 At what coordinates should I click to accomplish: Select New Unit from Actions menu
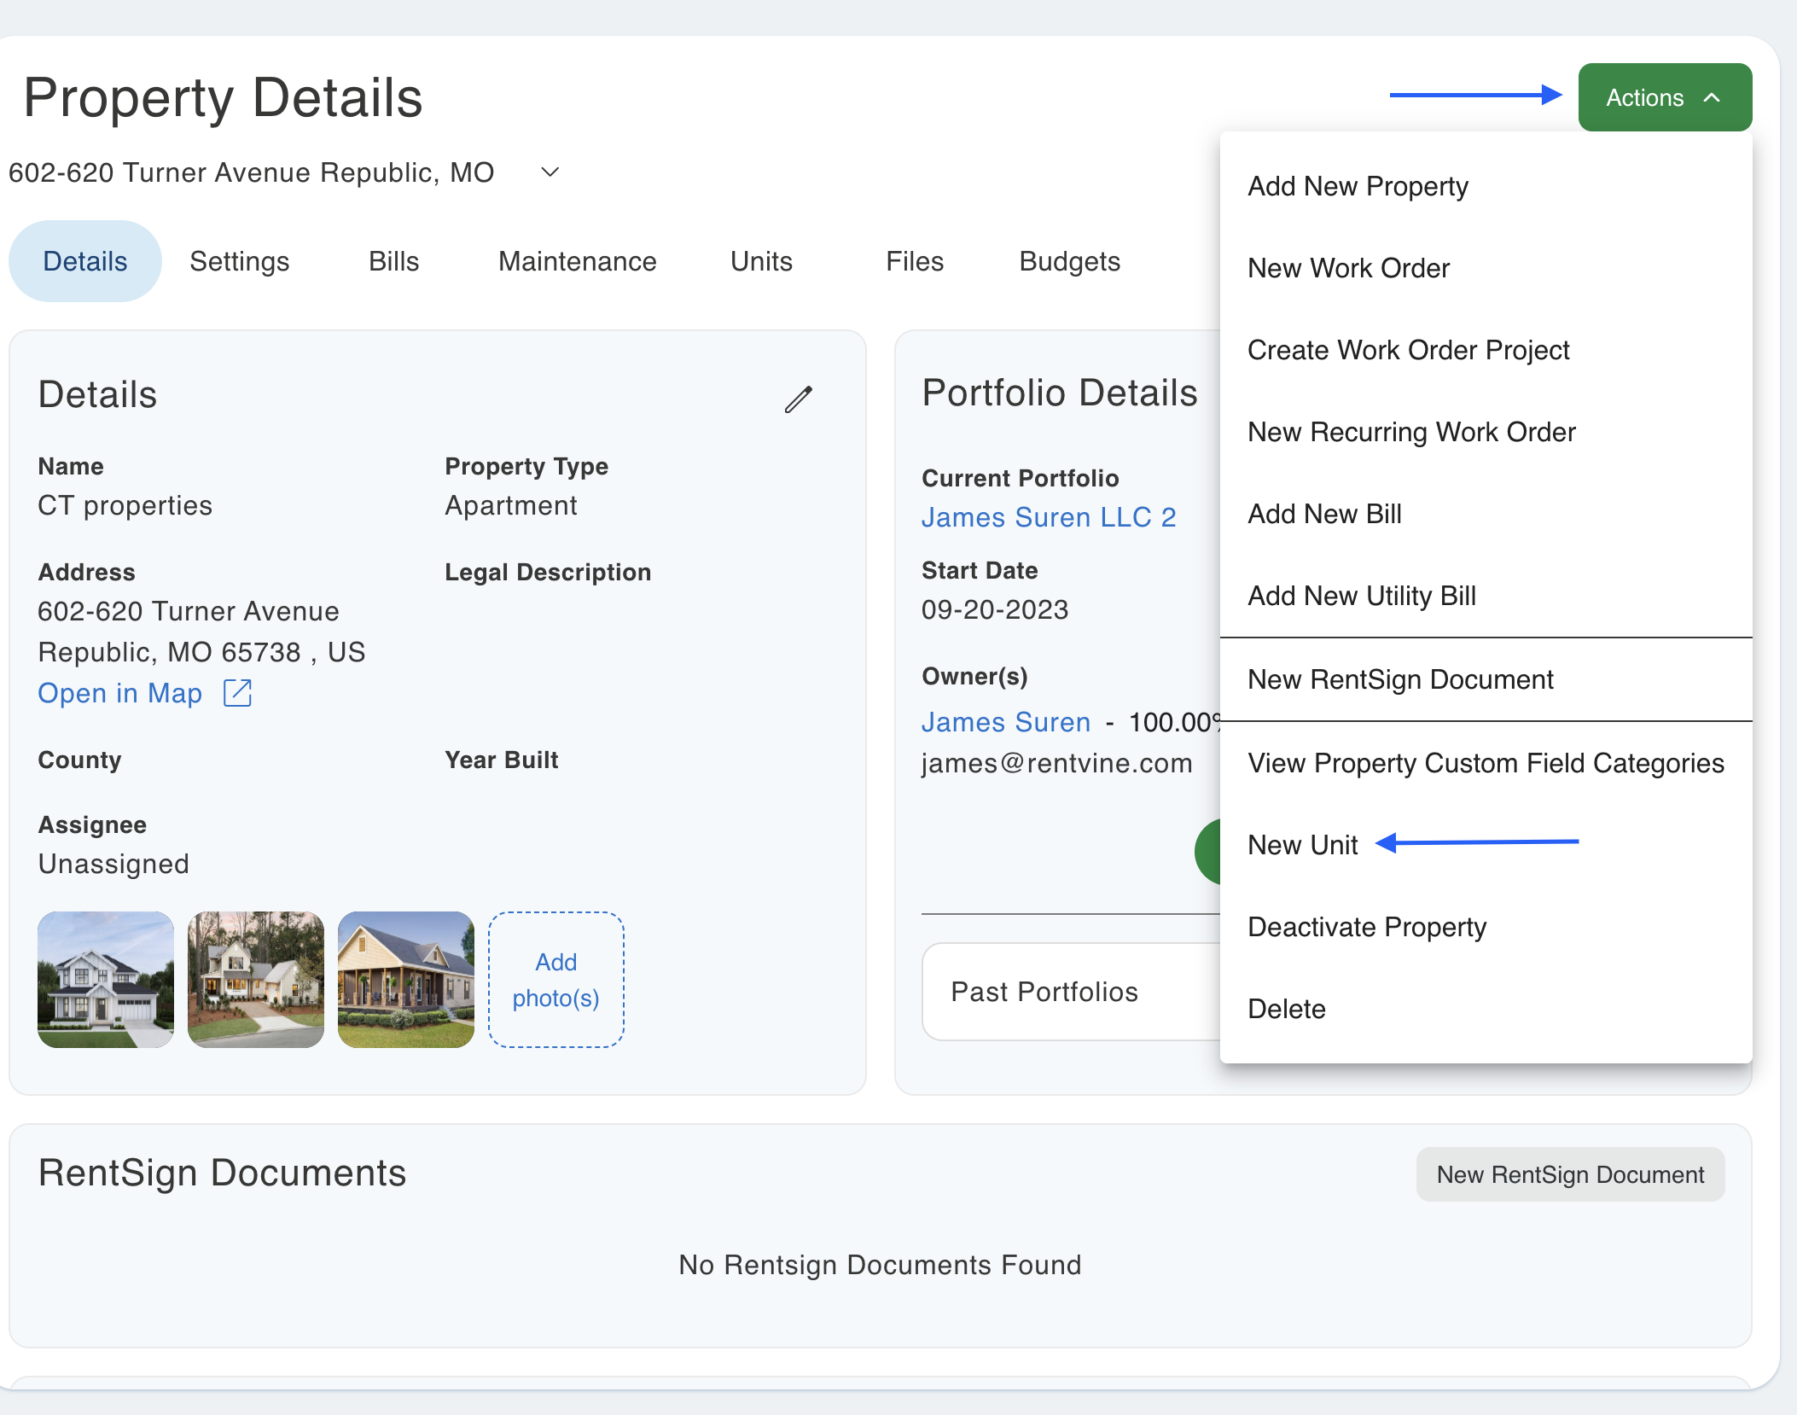tap(1302, 845)
